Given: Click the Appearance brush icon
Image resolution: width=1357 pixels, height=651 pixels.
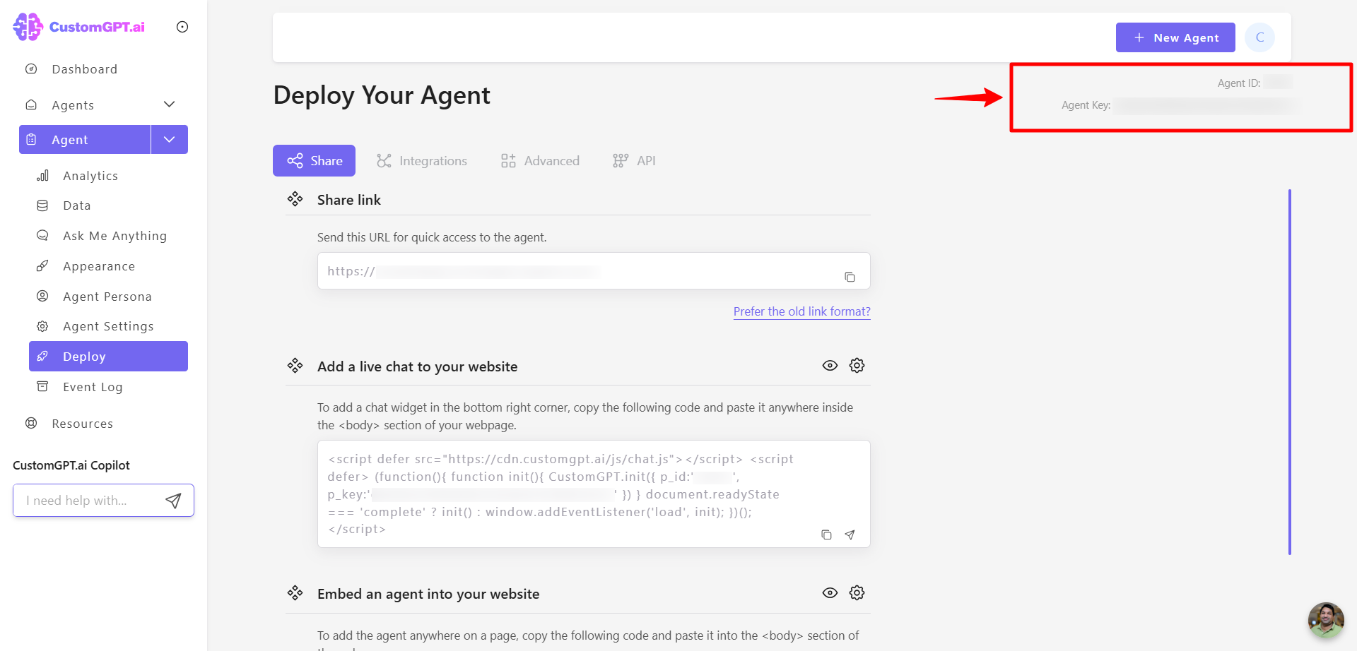Looking at the screenshot, I should pos(42,266).
